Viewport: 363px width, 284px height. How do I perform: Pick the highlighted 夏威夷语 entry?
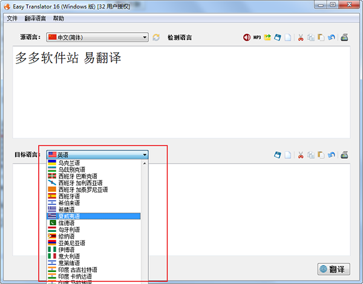(x=94, y=216)
